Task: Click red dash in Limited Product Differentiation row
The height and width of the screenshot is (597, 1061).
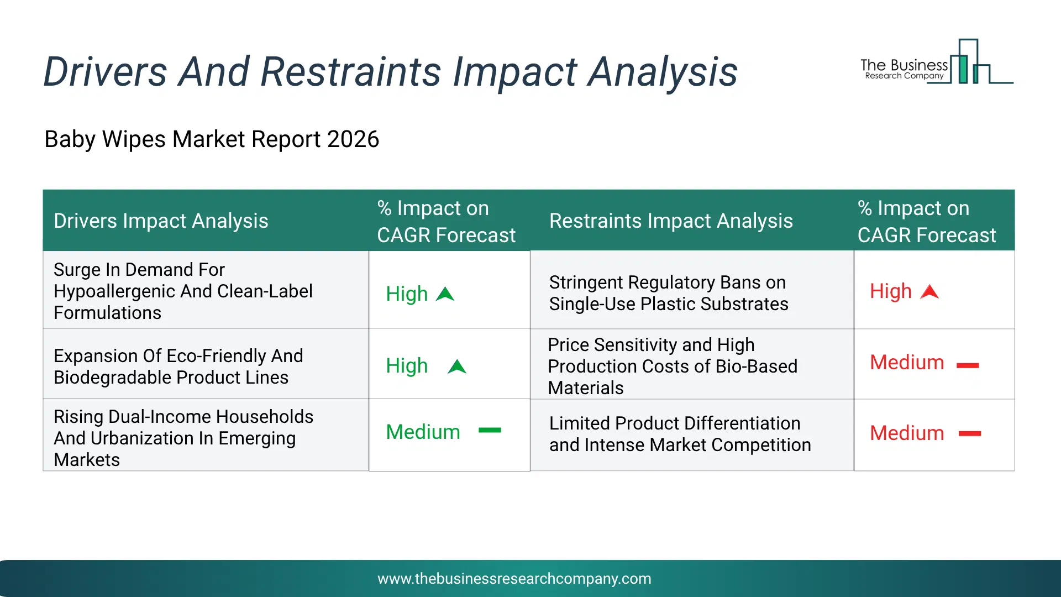Action: point(970,434)
